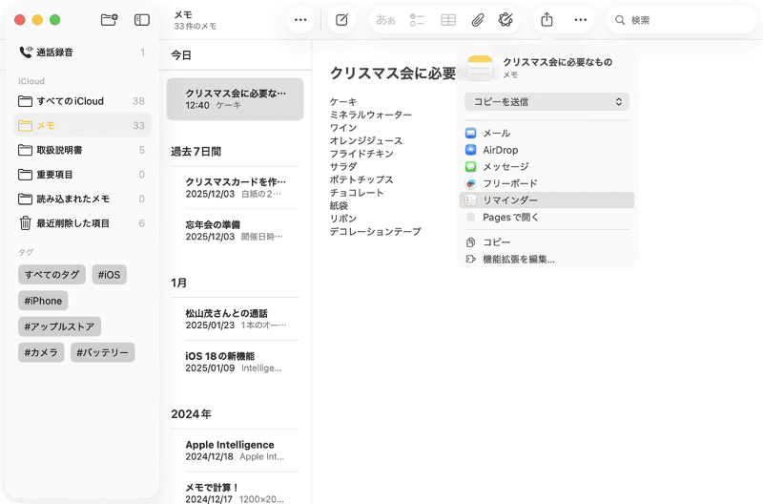Screen dimensions: 763x504
Task: Filter by #カメラ tag
Action: [41, 352]
